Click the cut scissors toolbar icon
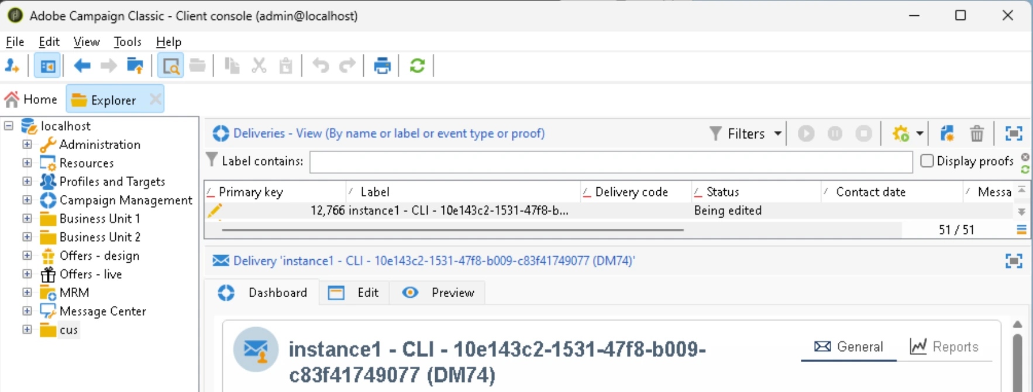 (x=259, y=66)
